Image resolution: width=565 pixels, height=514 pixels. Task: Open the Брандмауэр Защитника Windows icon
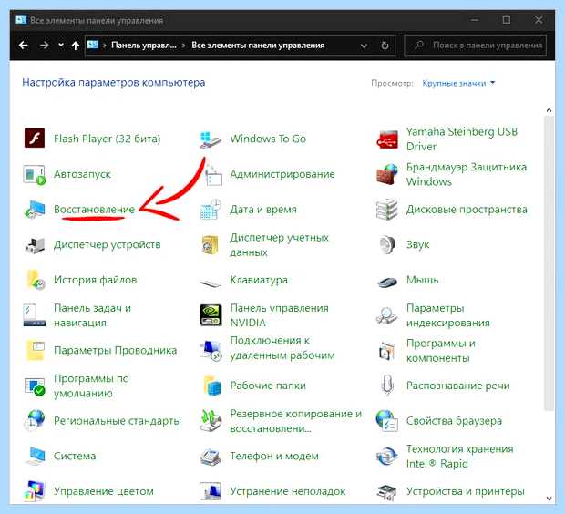[387, 174]
